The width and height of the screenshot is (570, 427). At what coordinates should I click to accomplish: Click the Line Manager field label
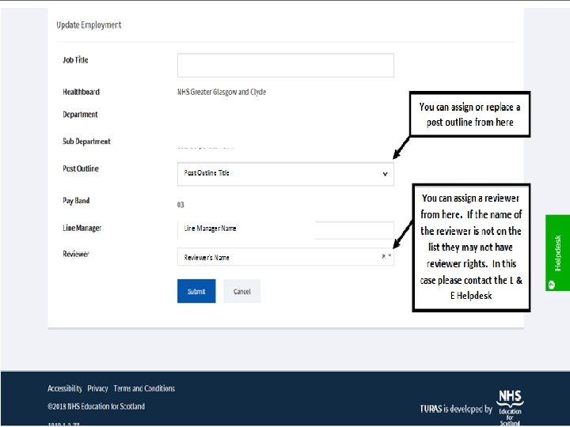[82, 228]
